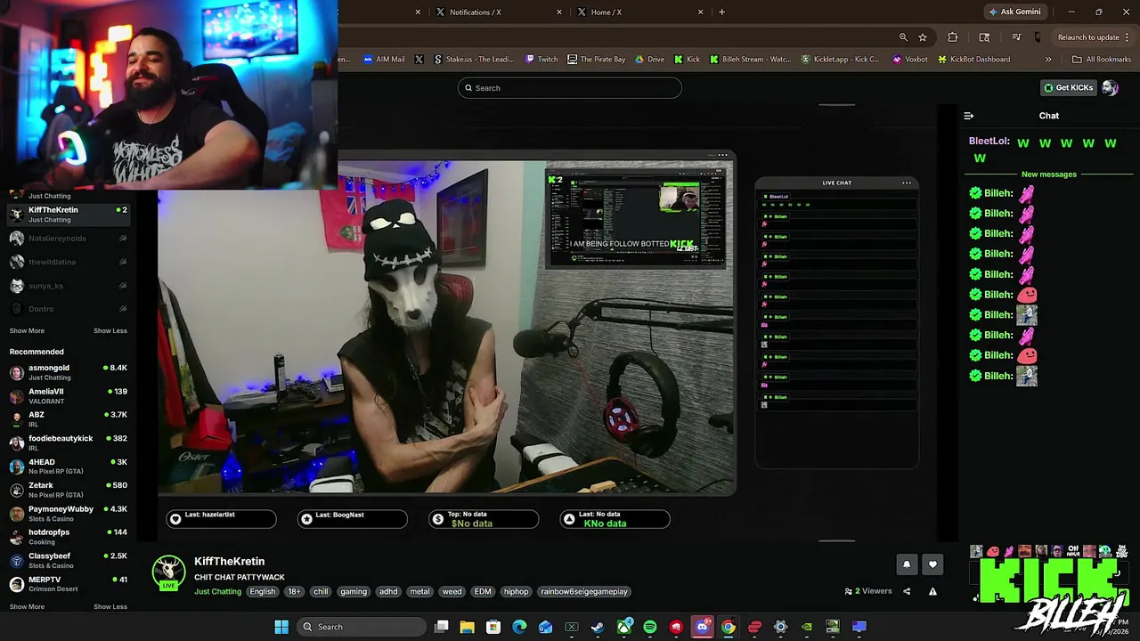Click the Just Chatting category link
This screenshot has width=1140, height=641.
point(218,592)
